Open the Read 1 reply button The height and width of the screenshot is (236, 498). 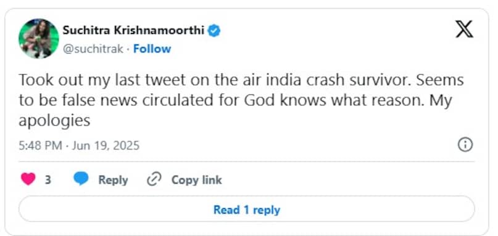pyautogui.click(x=246, y=210)
